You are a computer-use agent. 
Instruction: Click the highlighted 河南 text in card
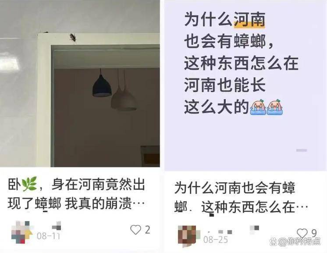pyautogui.click(x=249, y=20)
